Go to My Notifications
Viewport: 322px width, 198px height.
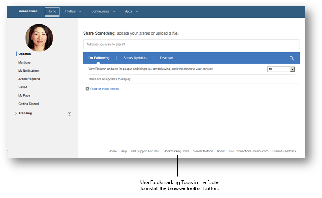click(x=29, y=71)
